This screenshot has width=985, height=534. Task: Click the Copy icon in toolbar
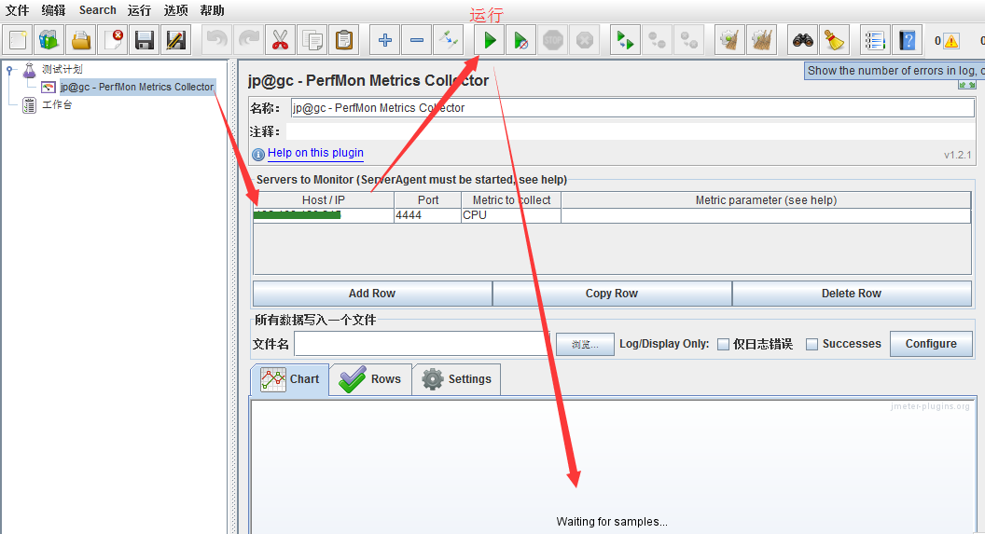pyautogui.click(x=312, y=40)
